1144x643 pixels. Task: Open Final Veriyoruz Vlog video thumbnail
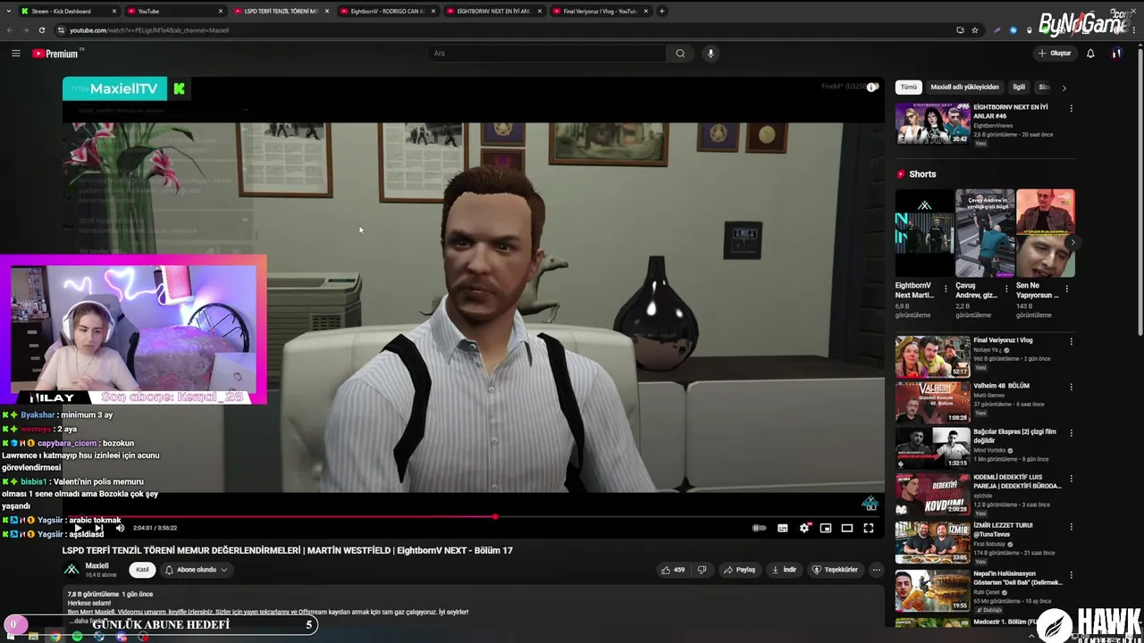tap(932, 356)
